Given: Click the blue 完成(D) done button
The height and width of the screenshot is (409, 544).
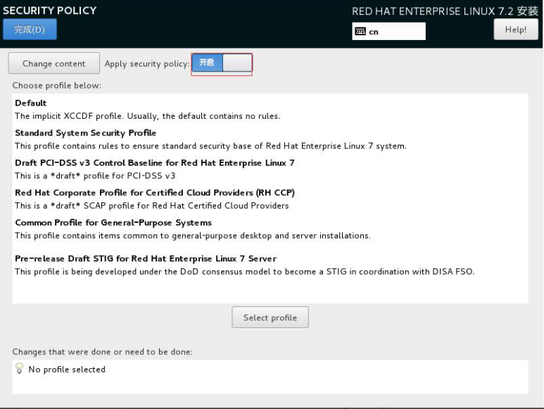Looking at the screenshot, I should tap(30, 30).
